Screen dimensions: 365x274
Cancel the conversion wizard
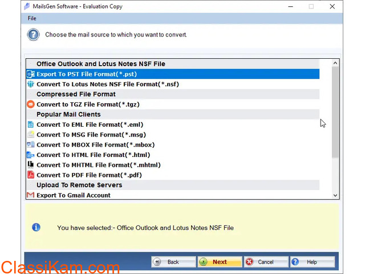(x=266, y=262)
